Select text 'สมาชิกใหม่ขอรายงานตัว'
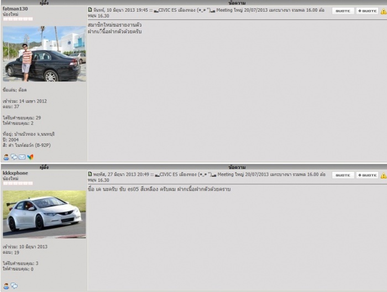This screenshot has height=292, width=387. click(115, 25)
